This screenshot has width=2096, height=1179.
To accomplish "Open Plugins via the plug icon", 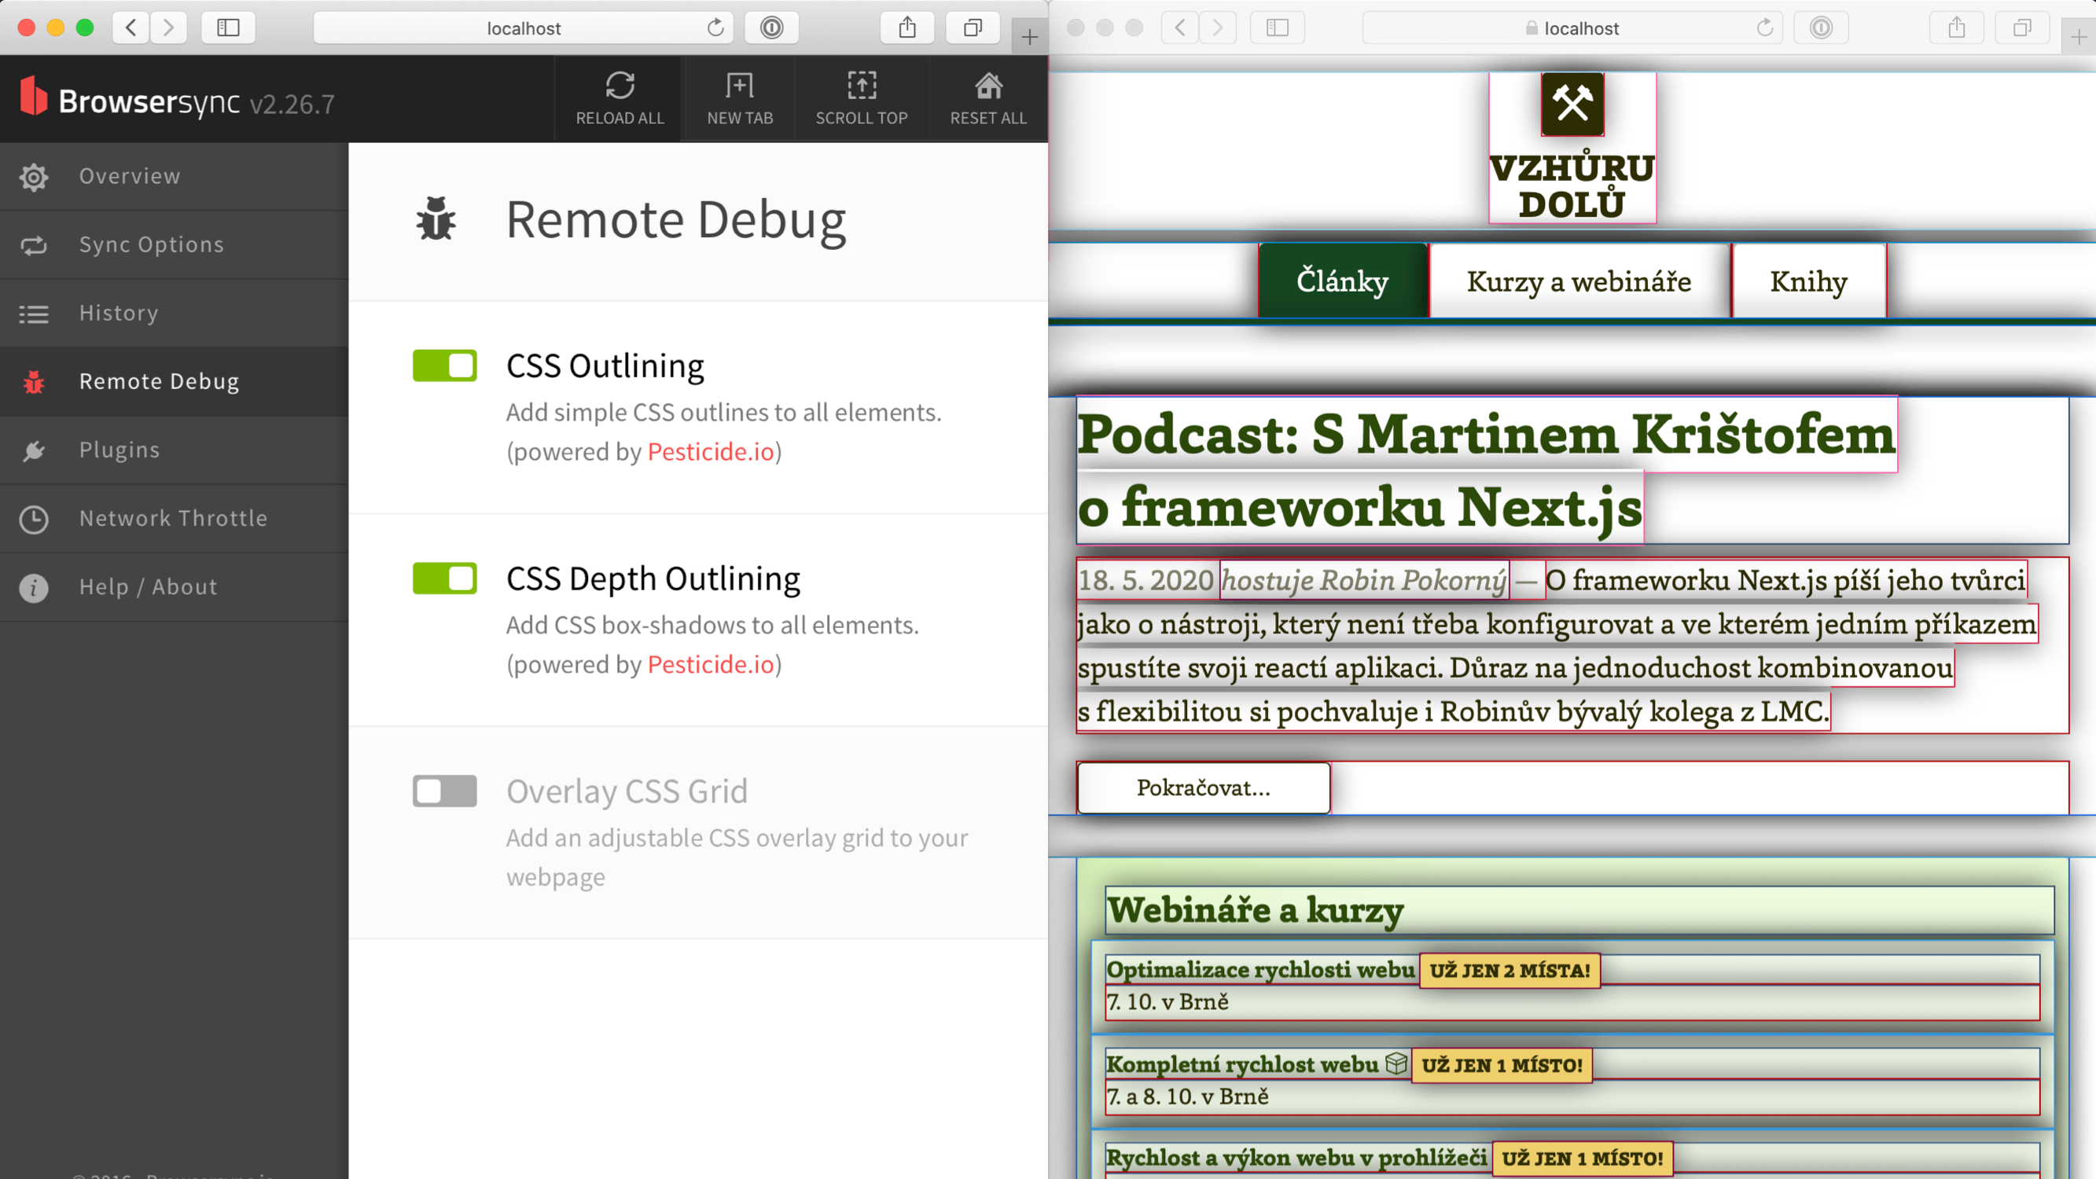I will tap(34, 450).
